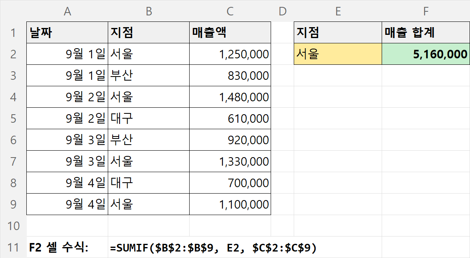Click the 1,330,000 sales cell
The width and height of the screenshot is (470, 258).
[230, 161]
